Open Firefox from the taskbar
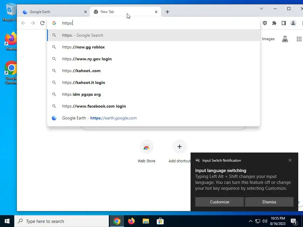This screenshot has width=303, height=227. (131, 221)
